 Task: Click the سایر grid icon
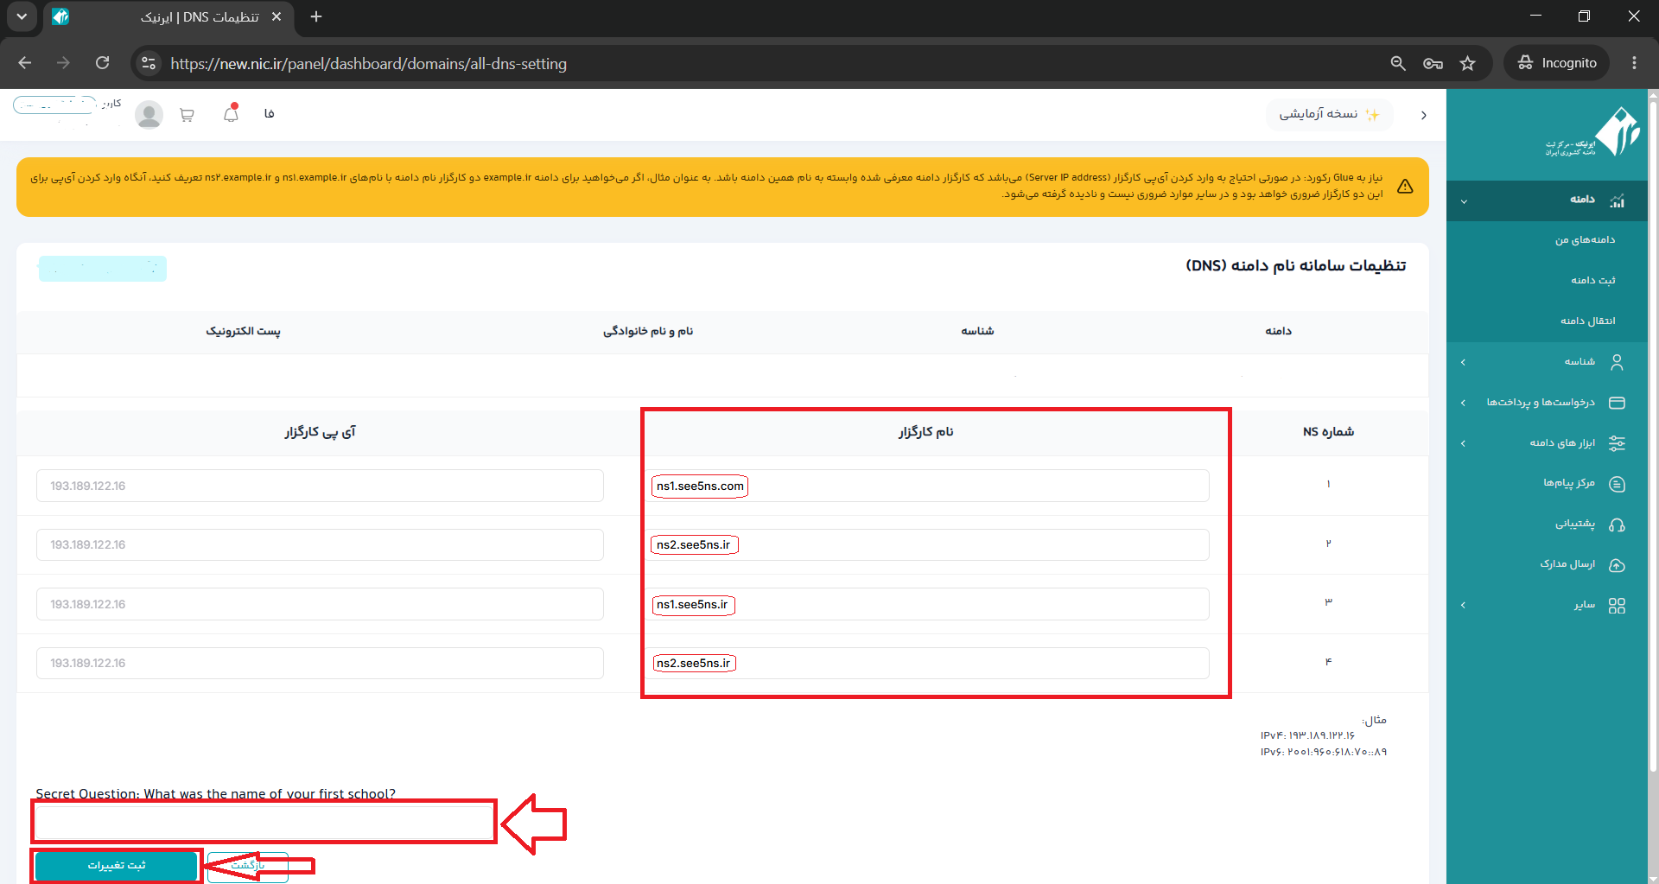[1617, 606]
